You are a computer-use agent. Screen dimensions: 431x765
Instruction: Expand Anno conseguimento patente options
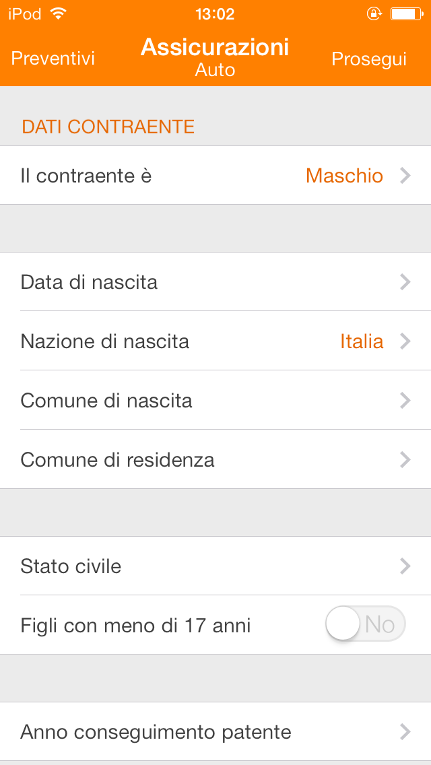[x=215, y=732]
